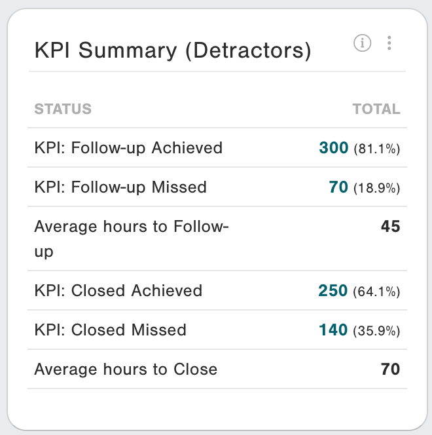Select the KPI: Follow-up Missed row label

pyautogui.click(x=120, y=187)
